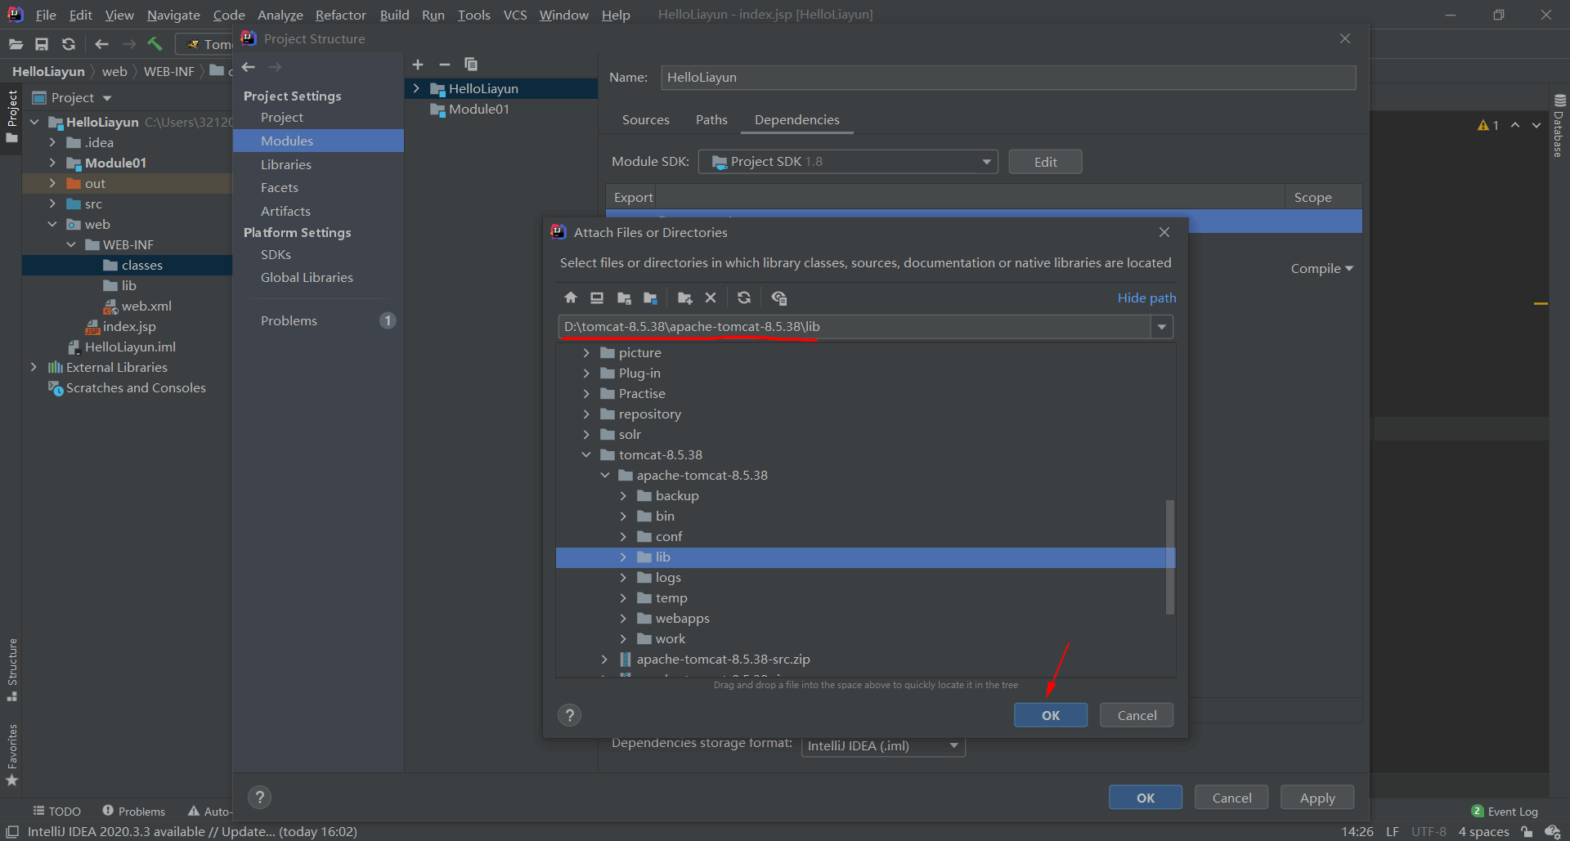Open the Structure tool window
Viewport: 1570px width, 841px height.
pos(11,669)
